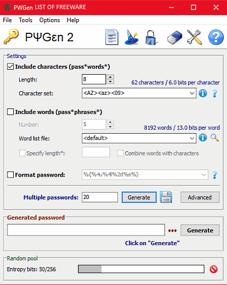The height and width of the screenshot is (285, 227).
Task: Click the Length input field
Action: (x=94, y=79)
